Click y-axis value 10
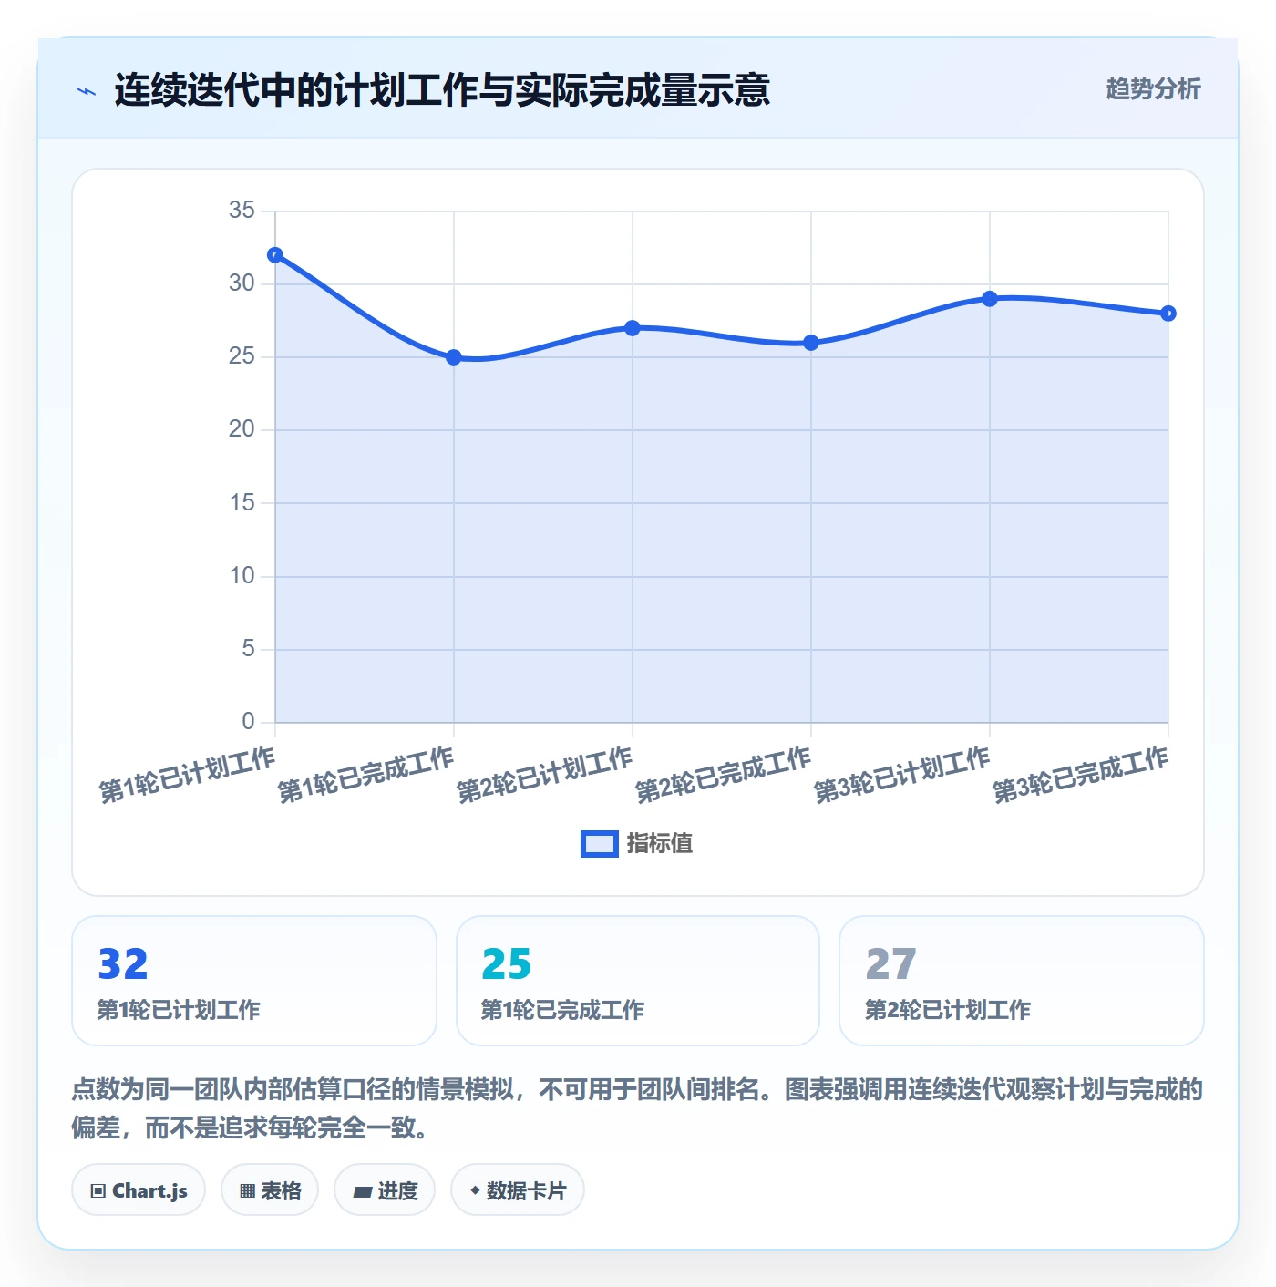The width and height of the screenshot is (1276, 1287). (242, 576)
